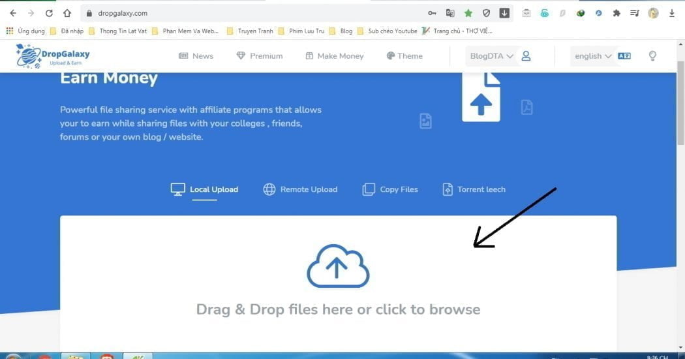Open the grey box extension icon
This screenshot has width=685, height=359.
pos(526,13)
